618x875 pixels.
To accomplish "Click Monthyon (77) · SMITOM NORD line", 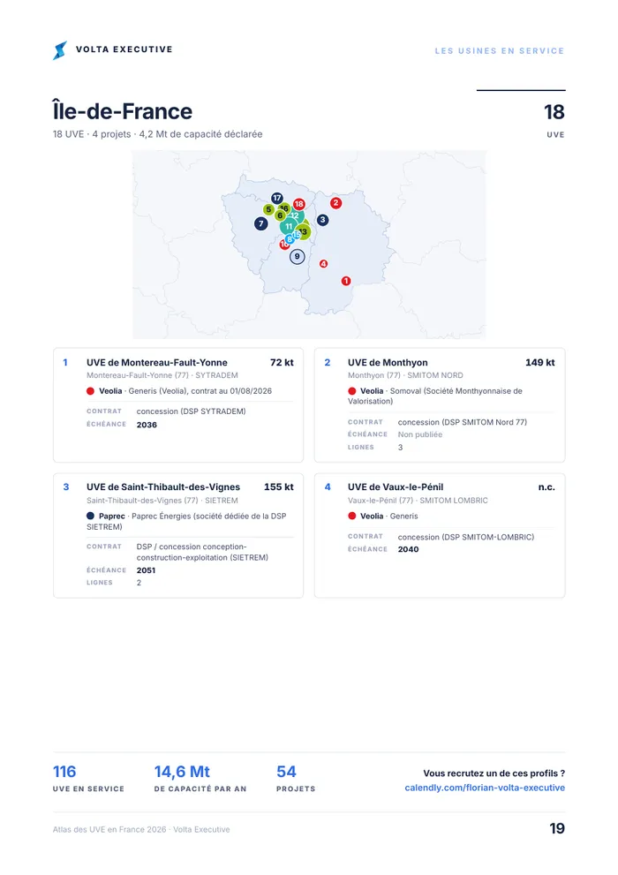I will 405,375.
